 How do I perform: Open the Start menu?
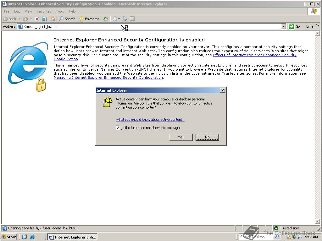[x=9, y=237]
